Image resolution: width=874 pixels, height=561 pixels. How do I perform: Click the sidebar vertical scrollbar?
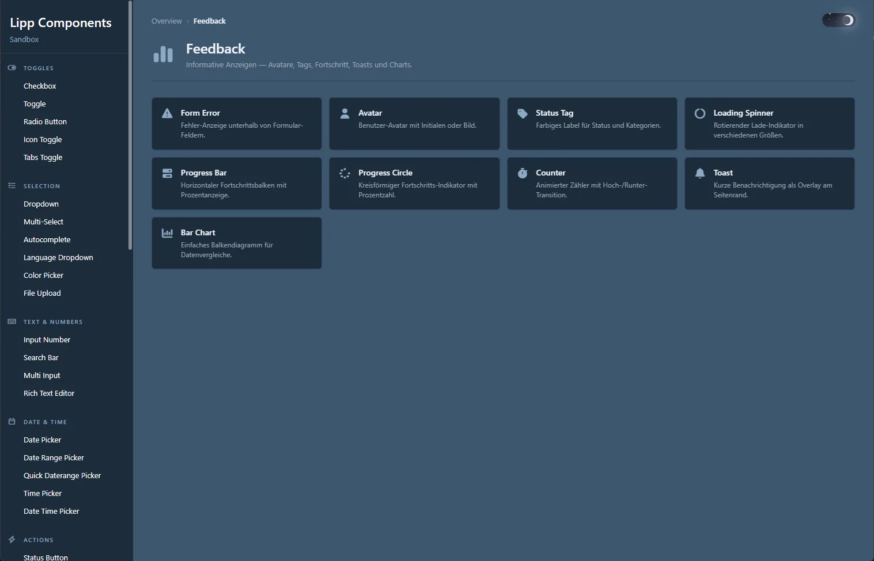(x=130, y=125)
